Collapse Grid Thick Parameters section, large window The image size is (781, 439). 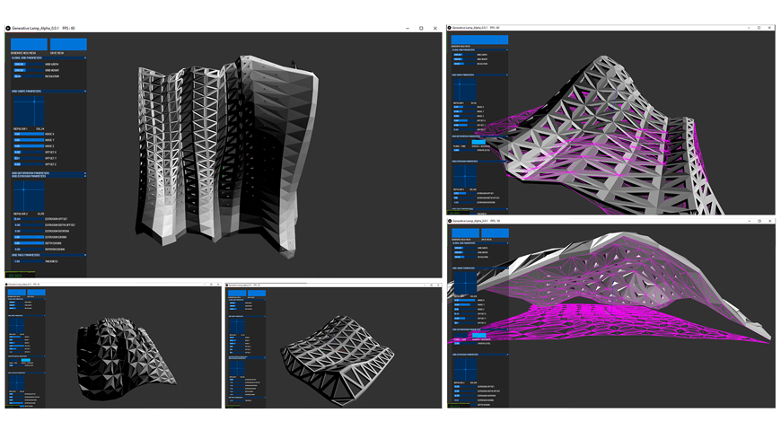point(48,255)
